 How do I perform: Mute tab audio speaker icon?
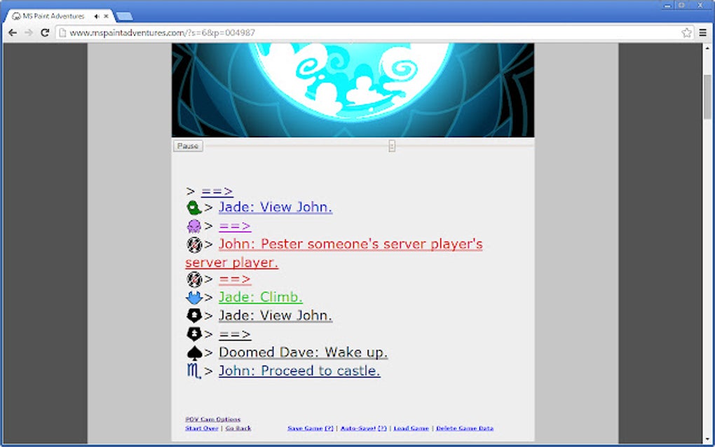point(97,16)
